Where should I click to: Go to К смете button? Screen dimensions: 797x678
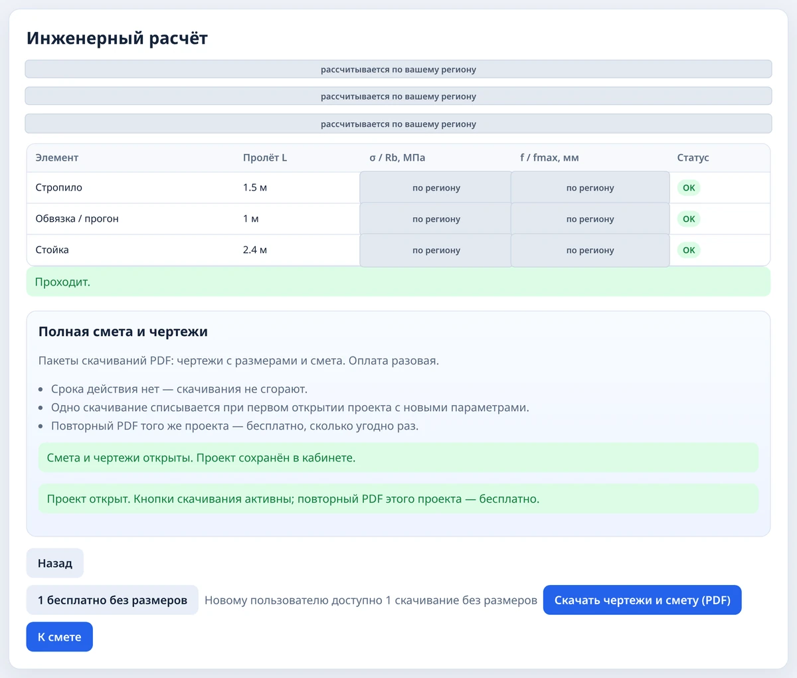[x=60, y=637]
